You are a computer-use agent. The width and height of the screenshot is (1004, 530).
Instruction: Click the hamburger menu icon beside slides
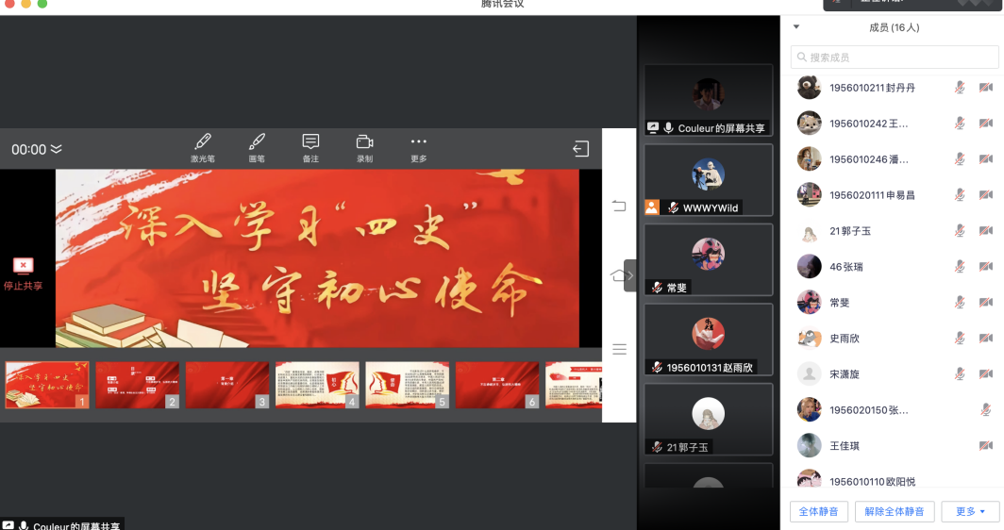619,349
